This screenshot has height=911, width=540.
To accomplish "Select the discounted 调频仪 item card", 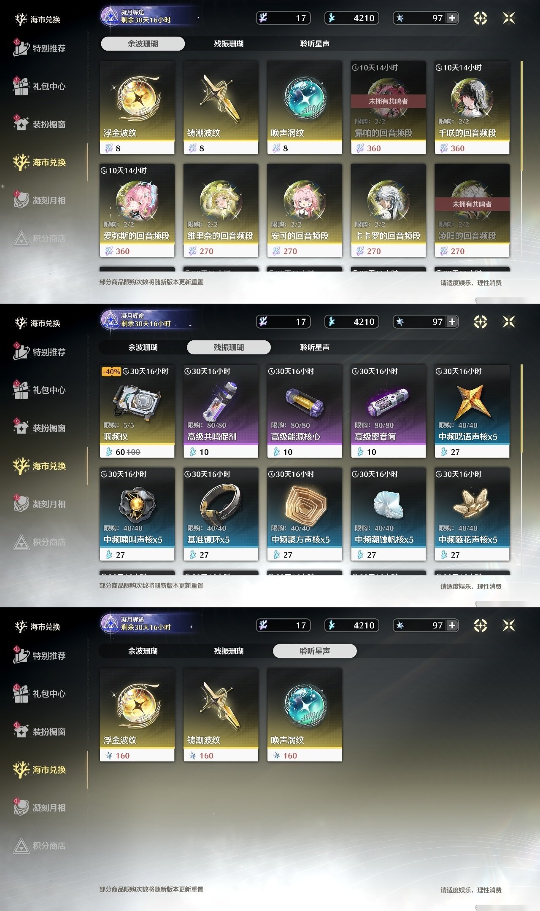I will [x=137, y=411].
